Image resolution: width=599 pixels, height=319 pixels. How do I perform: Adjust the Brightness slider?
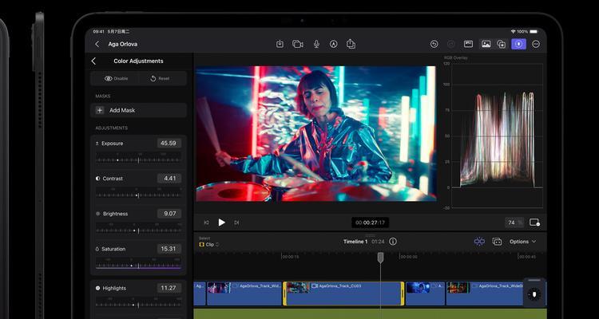pos(138,230)
